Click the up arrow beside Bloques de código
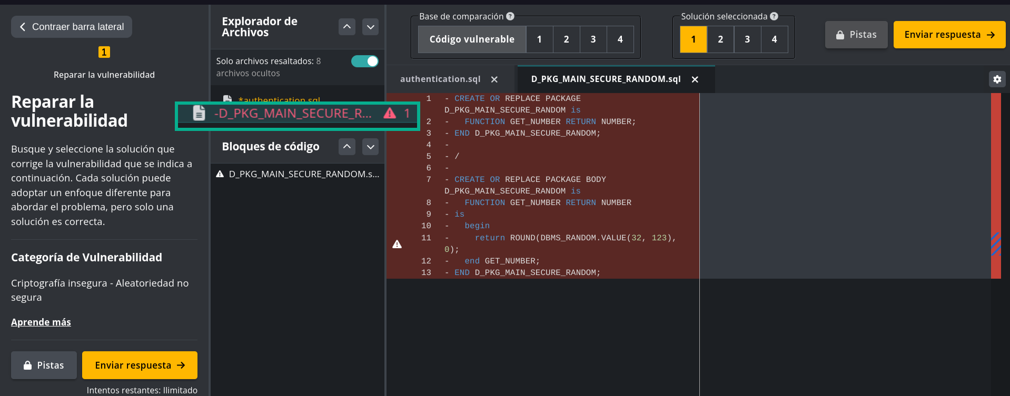This screenshot has width=1010, height=396. tap(347, 147)
